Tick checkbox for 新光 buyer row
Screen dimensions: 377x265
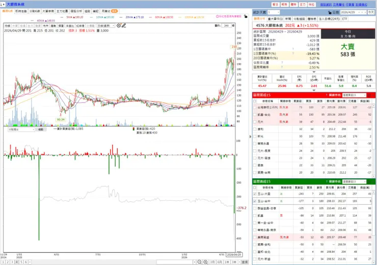pyautogui.click(x=255, y=137)
